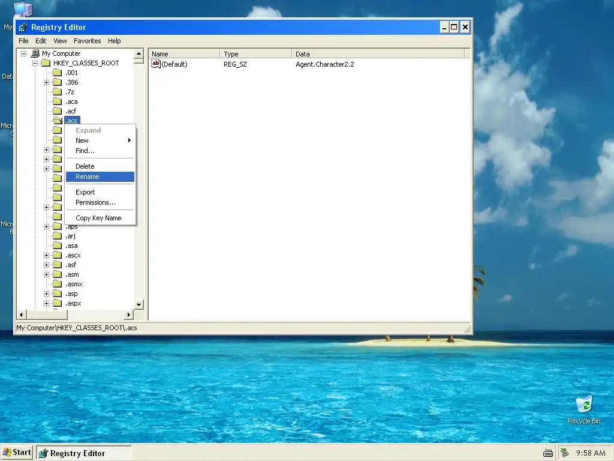The height and width of the screenshot is (461, 614).
Task: Select the .arj key
Action: [71, 236]
